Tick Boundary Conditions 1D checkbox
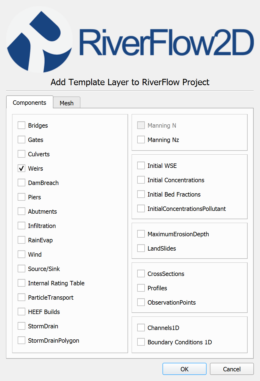 (141, 342)
